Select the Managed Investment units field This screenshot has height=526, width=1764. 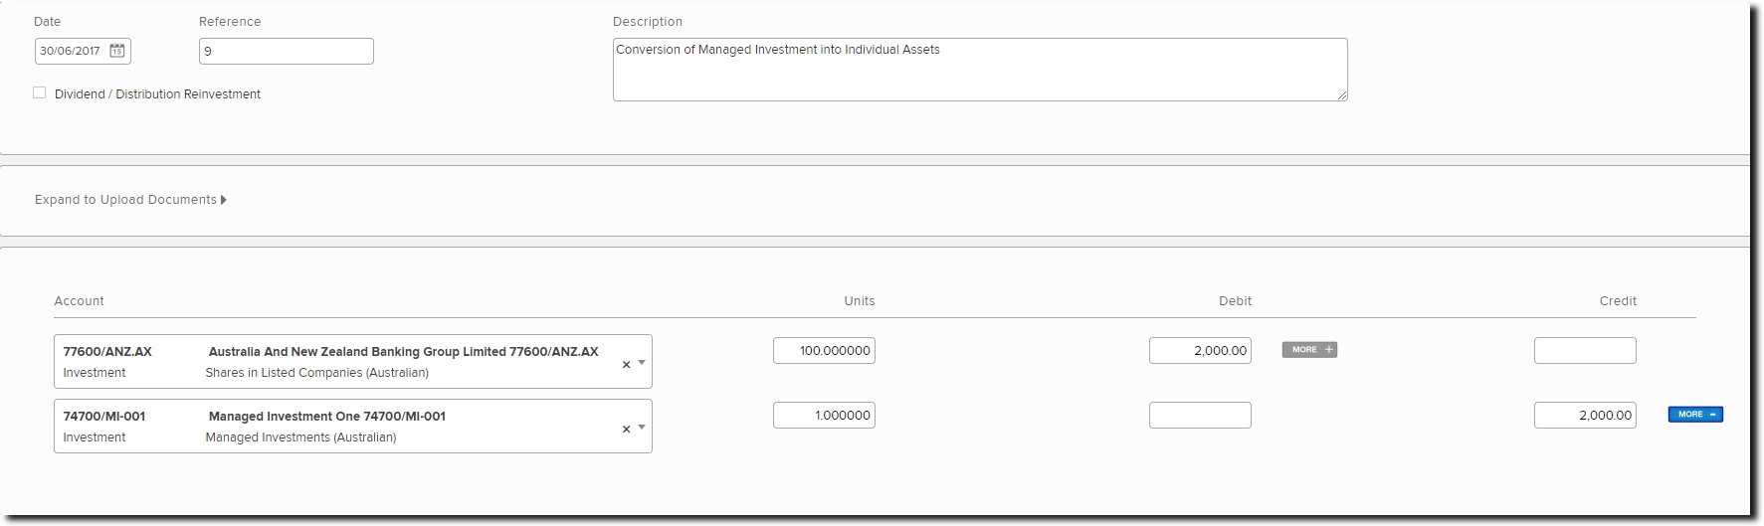824,416
